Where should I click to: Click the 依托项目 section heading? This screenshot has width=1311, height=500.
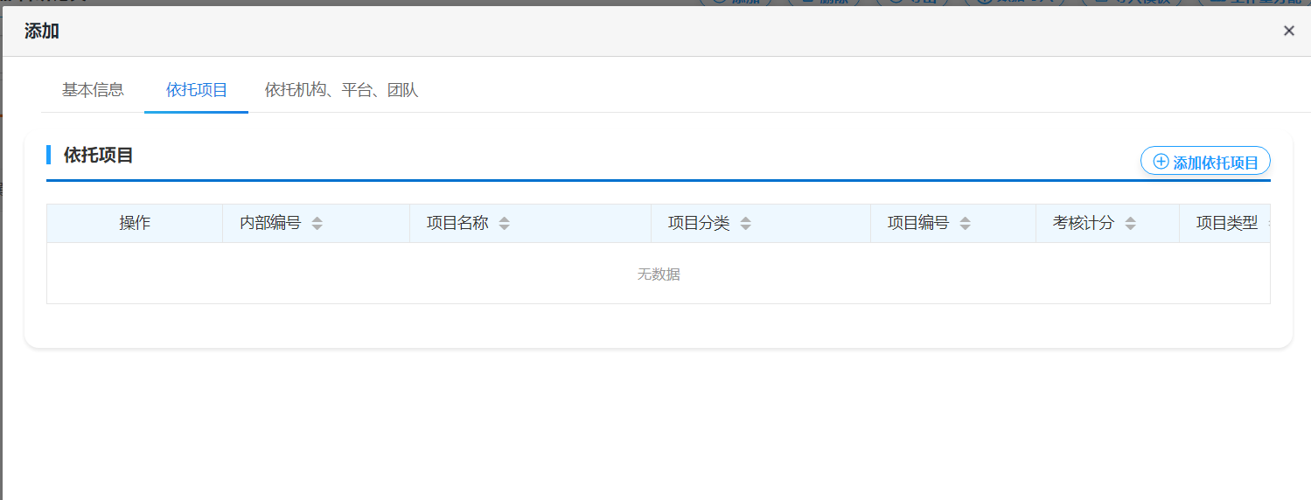99,156
